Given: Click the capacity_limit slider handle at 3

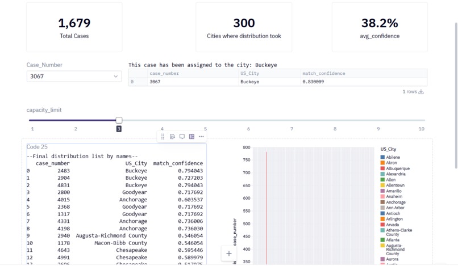Looking at the screenshot, I should click(119, 120).
